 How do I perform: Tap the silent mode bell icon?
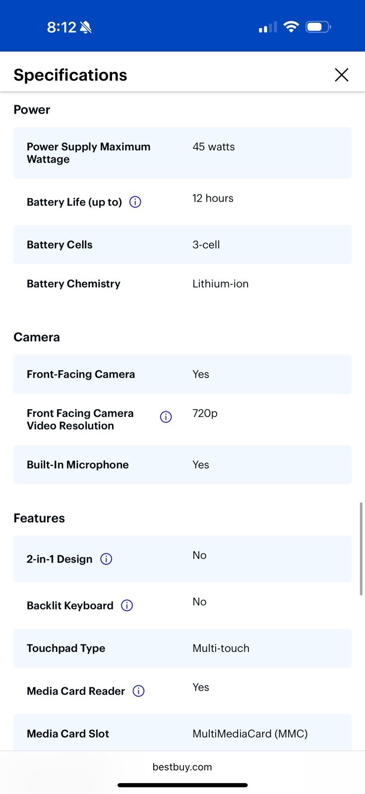(86, 27)
